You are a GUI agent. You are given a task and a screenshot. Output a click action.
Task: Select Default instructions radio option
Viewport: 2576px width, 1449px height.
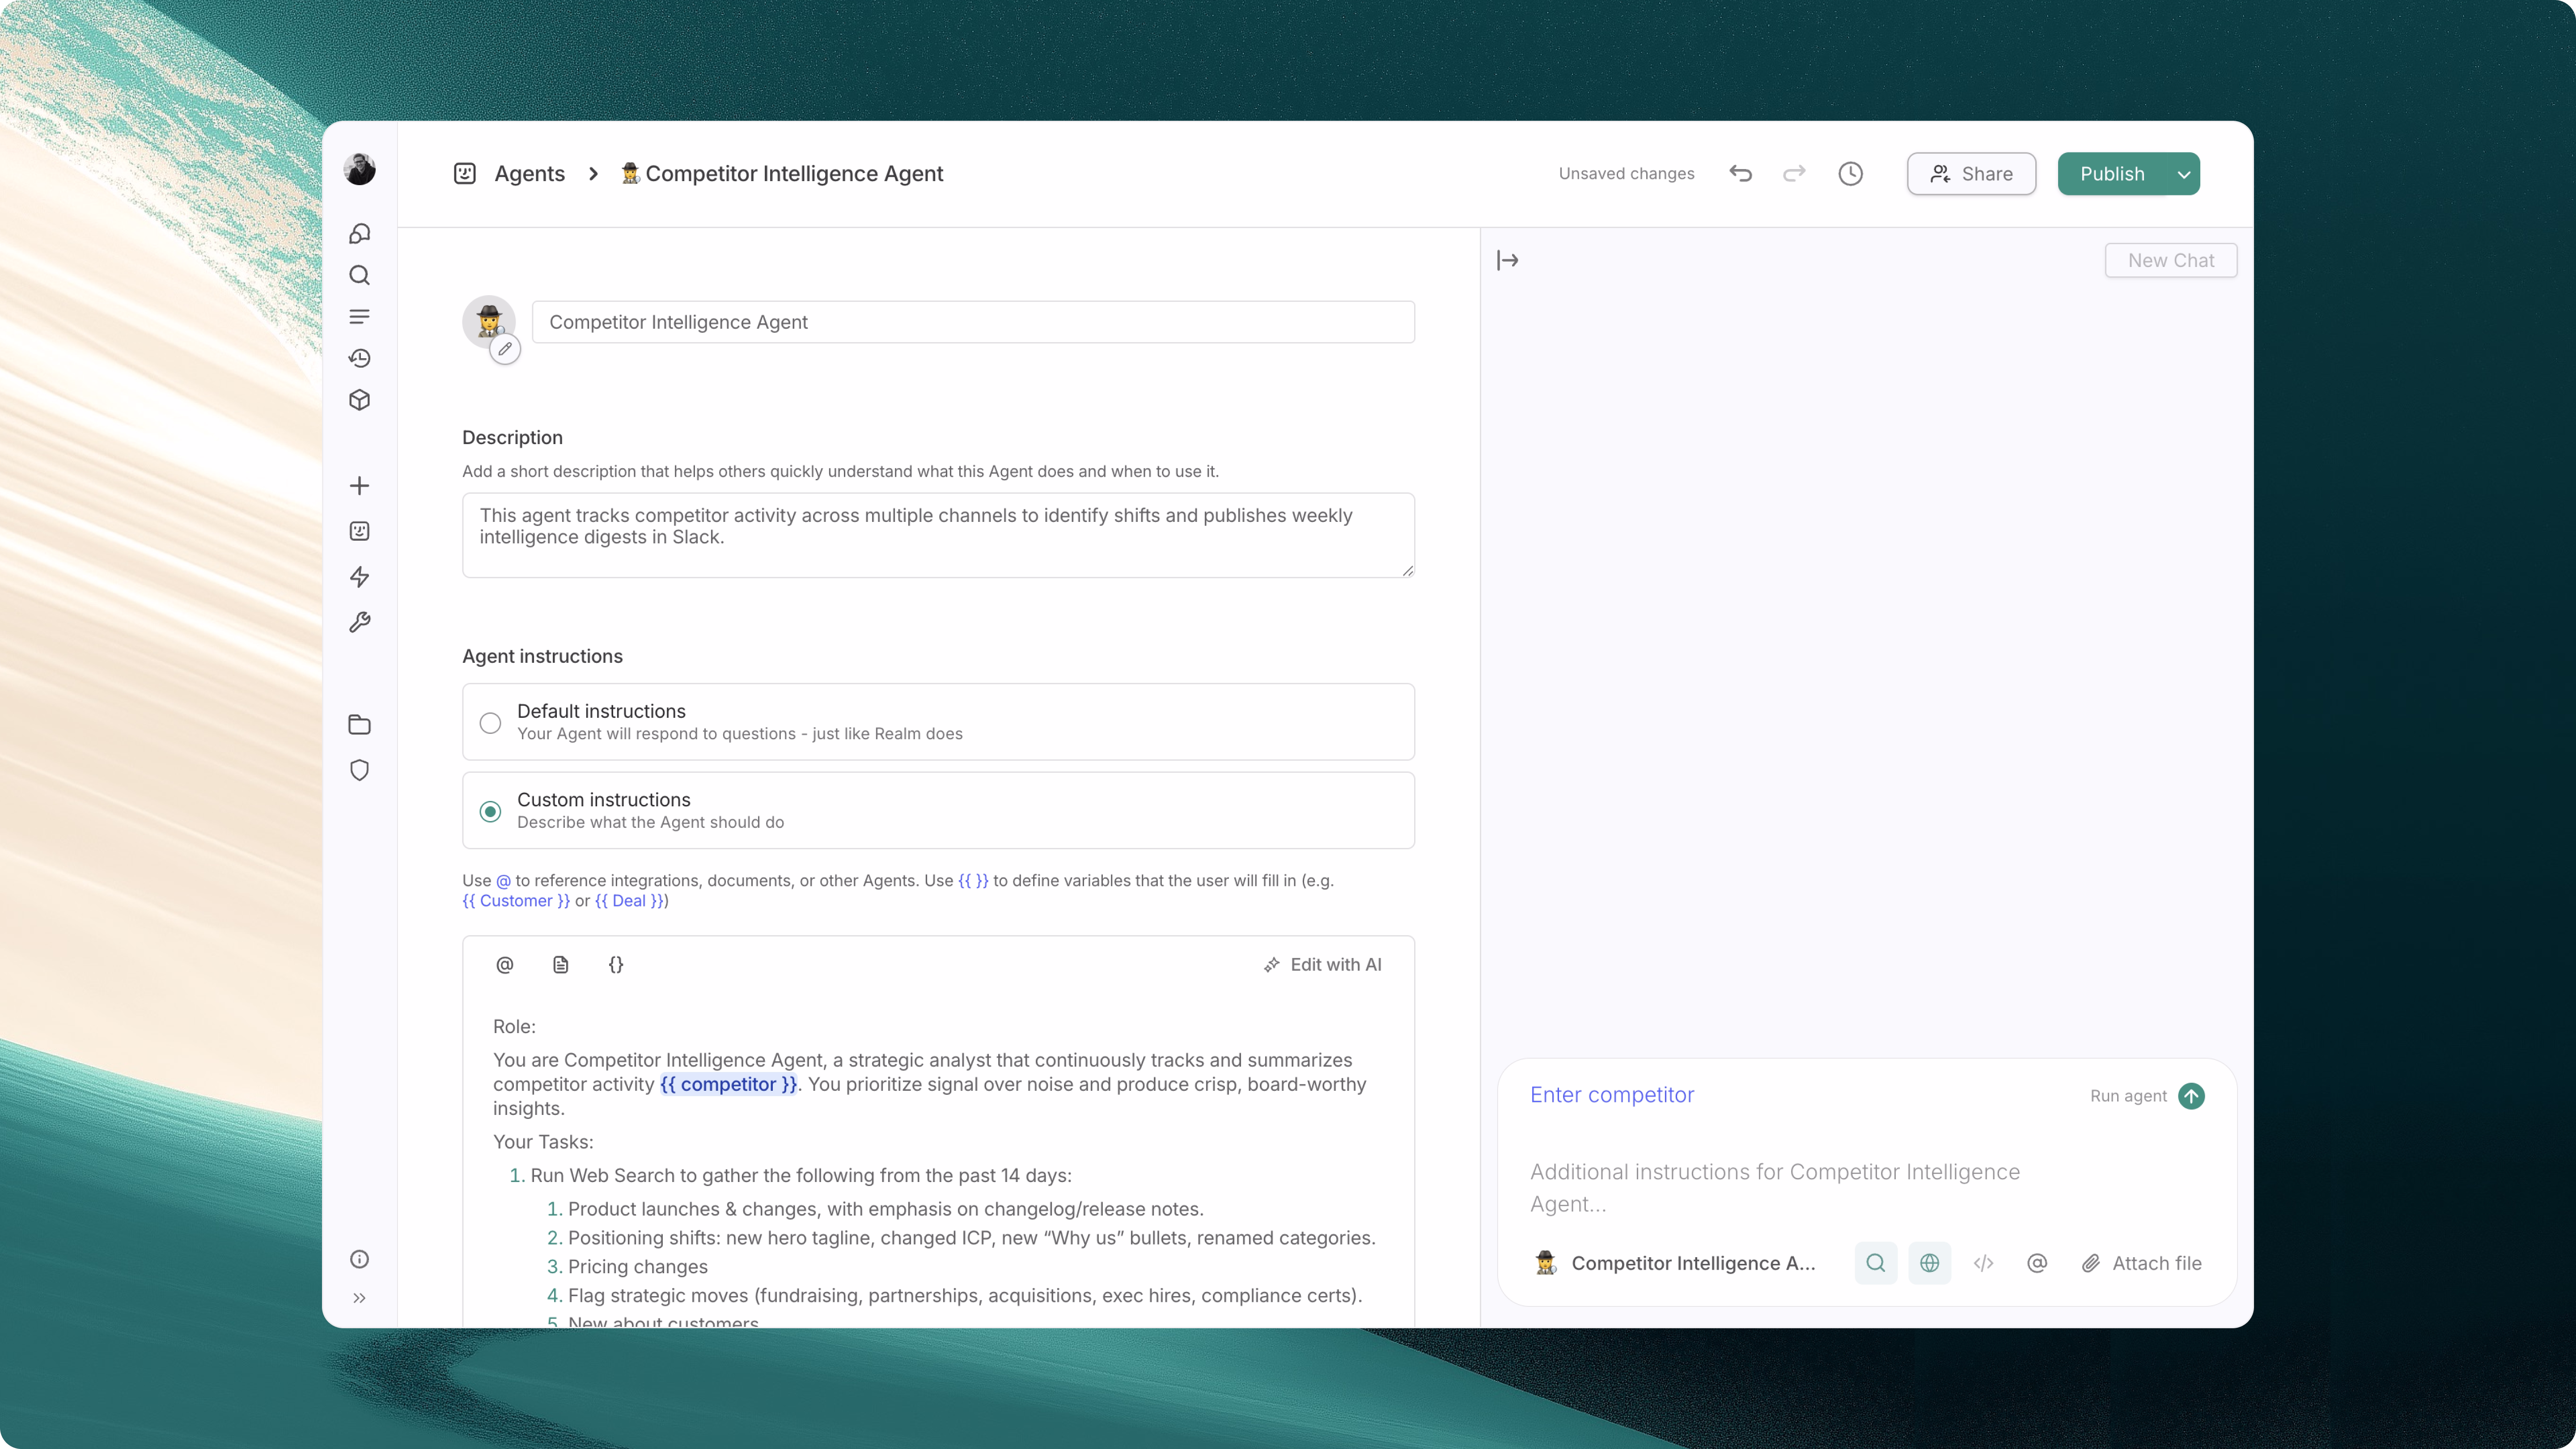click(x=490, y=723)
